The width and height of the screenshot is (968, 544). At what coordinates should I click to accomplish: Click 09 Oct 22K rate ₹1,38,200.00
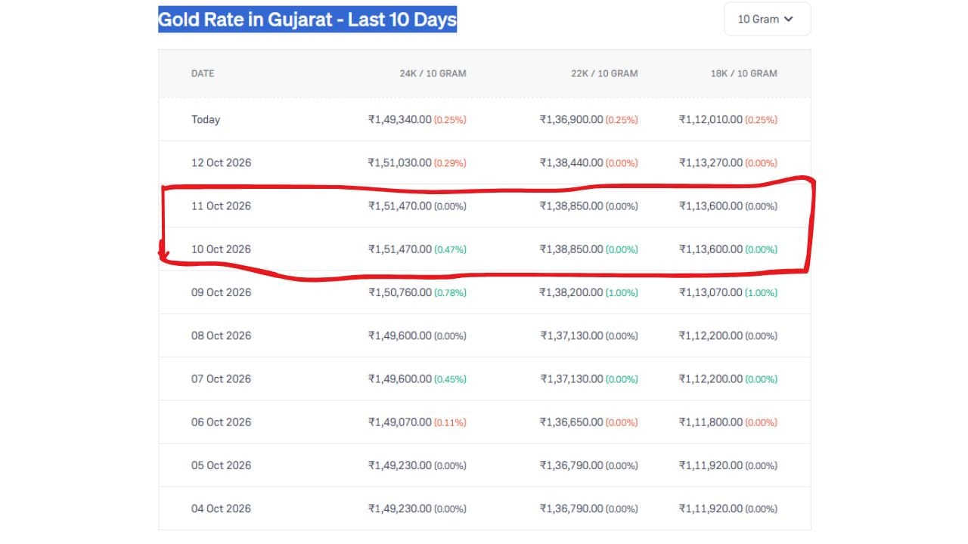pyautogui.click(x=572, y=292)
